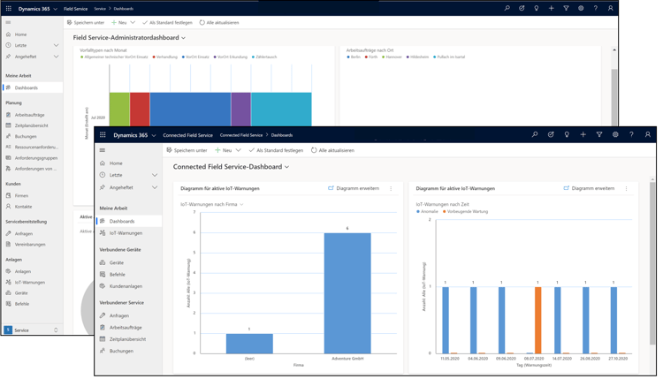The image size is (663, 379).
Task: Click Speichern unter in back Field Service toolbar
Action: [86, 22]
